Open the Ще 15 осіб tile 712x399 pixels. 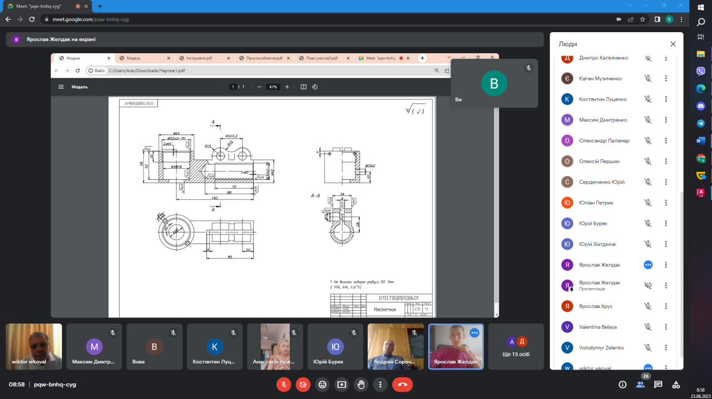pos(516,347)
